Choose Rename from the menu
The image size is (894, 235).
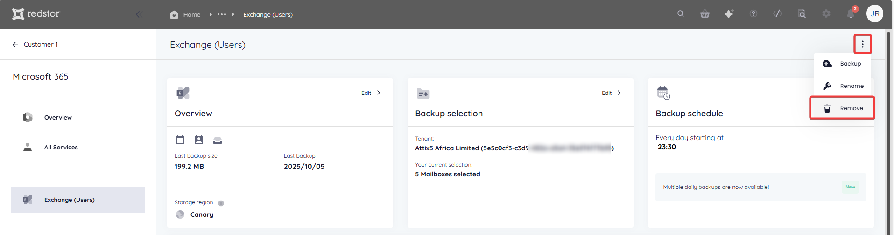[843, 86]
